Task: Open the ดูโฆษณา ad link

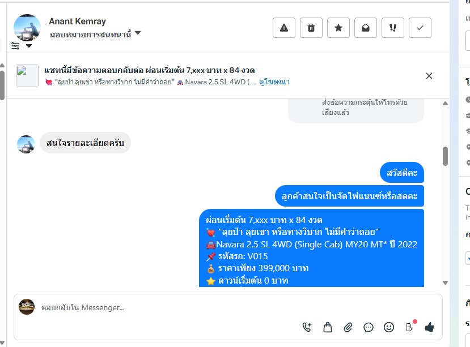Action: click(x=274, y=82)
